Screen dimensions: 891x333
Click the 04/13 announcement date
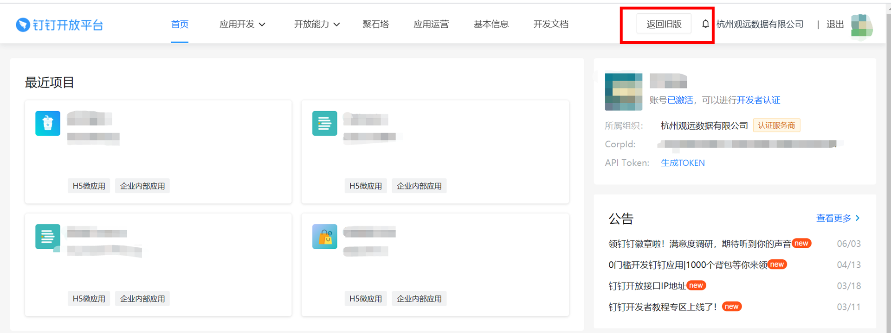849,265
